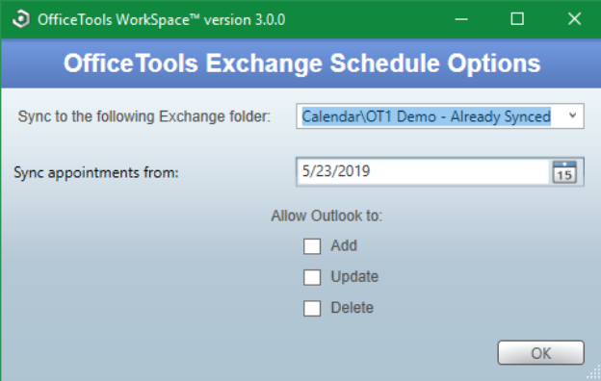Click the 'OfficeTools Exchange Schedule Options' heading
601x381 pixels.
tap(301, 63)
